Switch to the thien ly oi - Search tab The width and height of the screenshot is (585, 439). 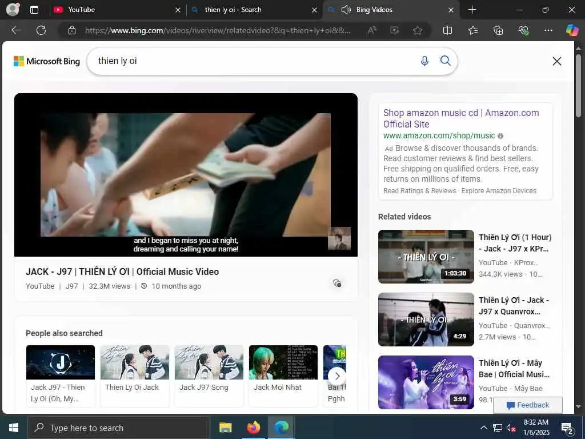(x=254, y=10)
